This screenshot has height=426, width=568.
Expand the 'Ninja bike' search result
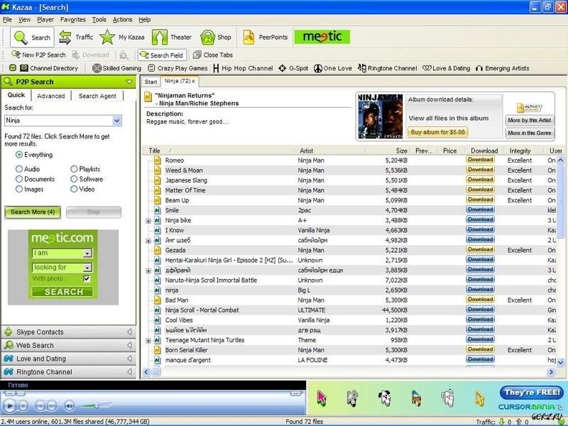coord(148,221)
